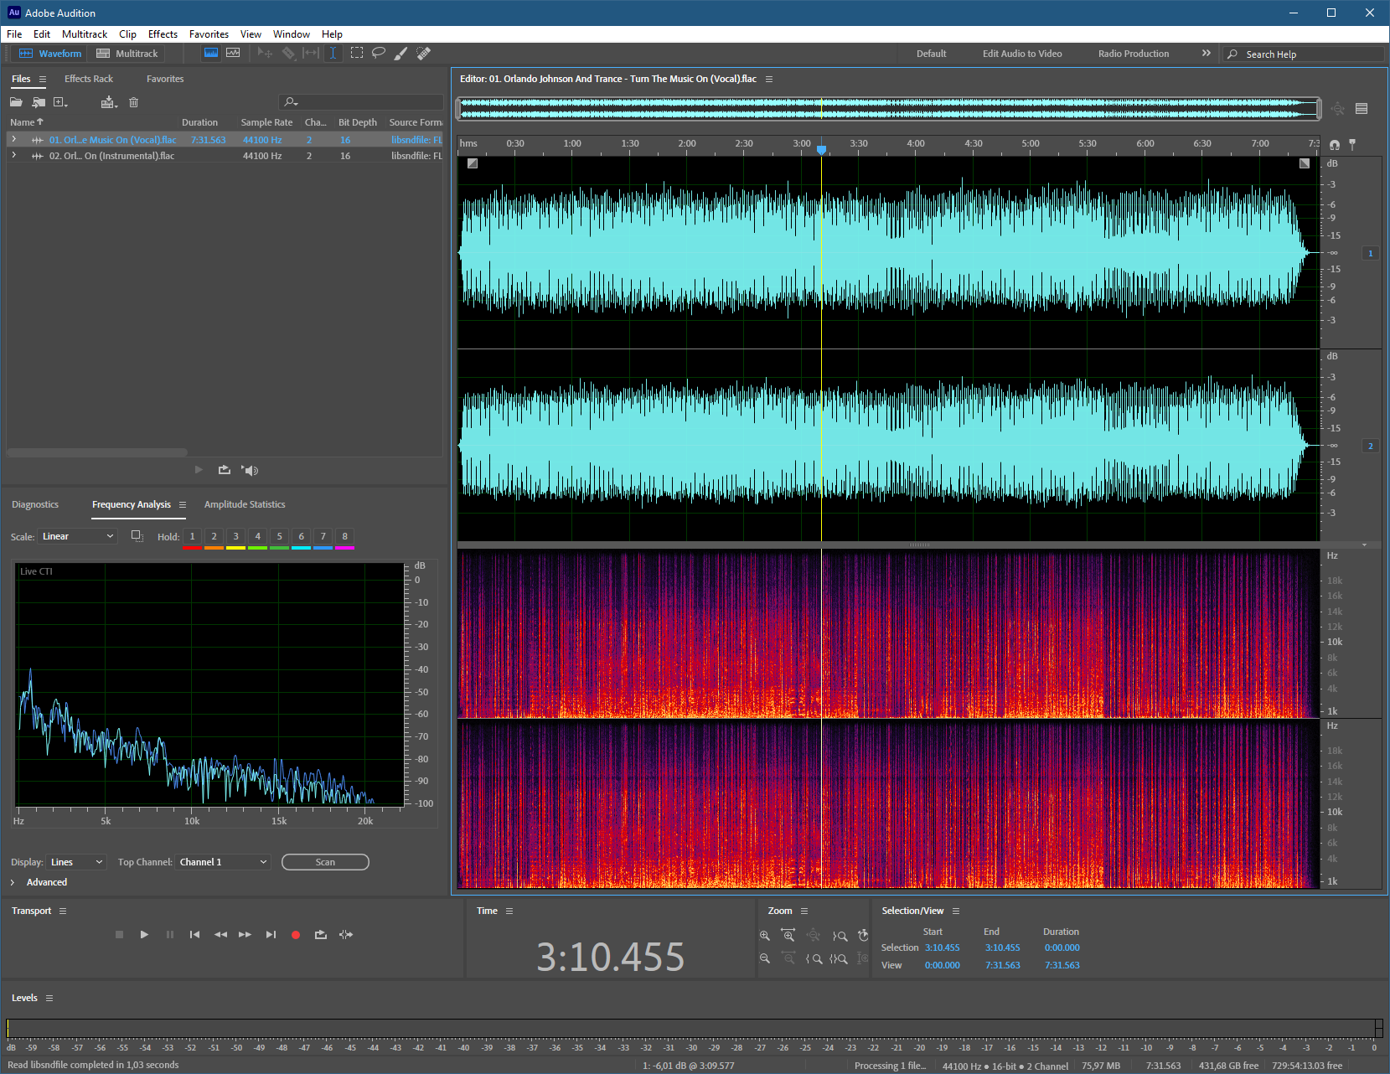Open the Top Channel dropdown
The width and height of the screenshot is (1390, 1074).
click(x=223, y=862)
